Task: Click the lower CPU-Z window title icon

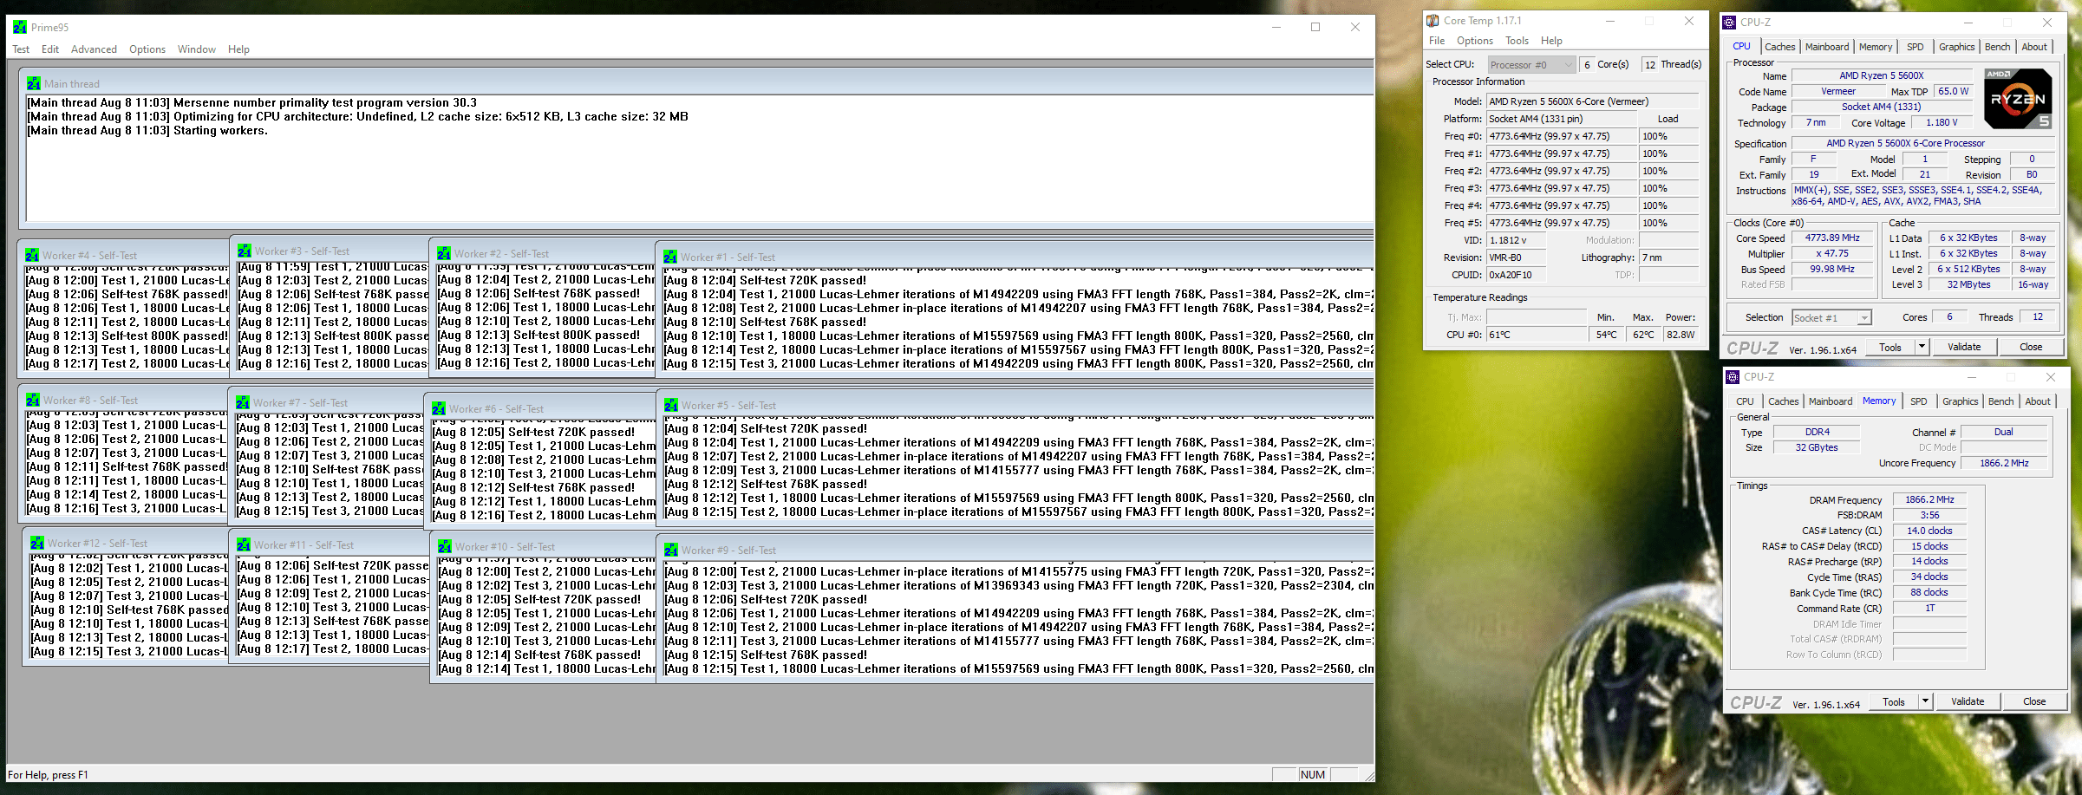Action: pyautogui.click(x=1733, y=377)
